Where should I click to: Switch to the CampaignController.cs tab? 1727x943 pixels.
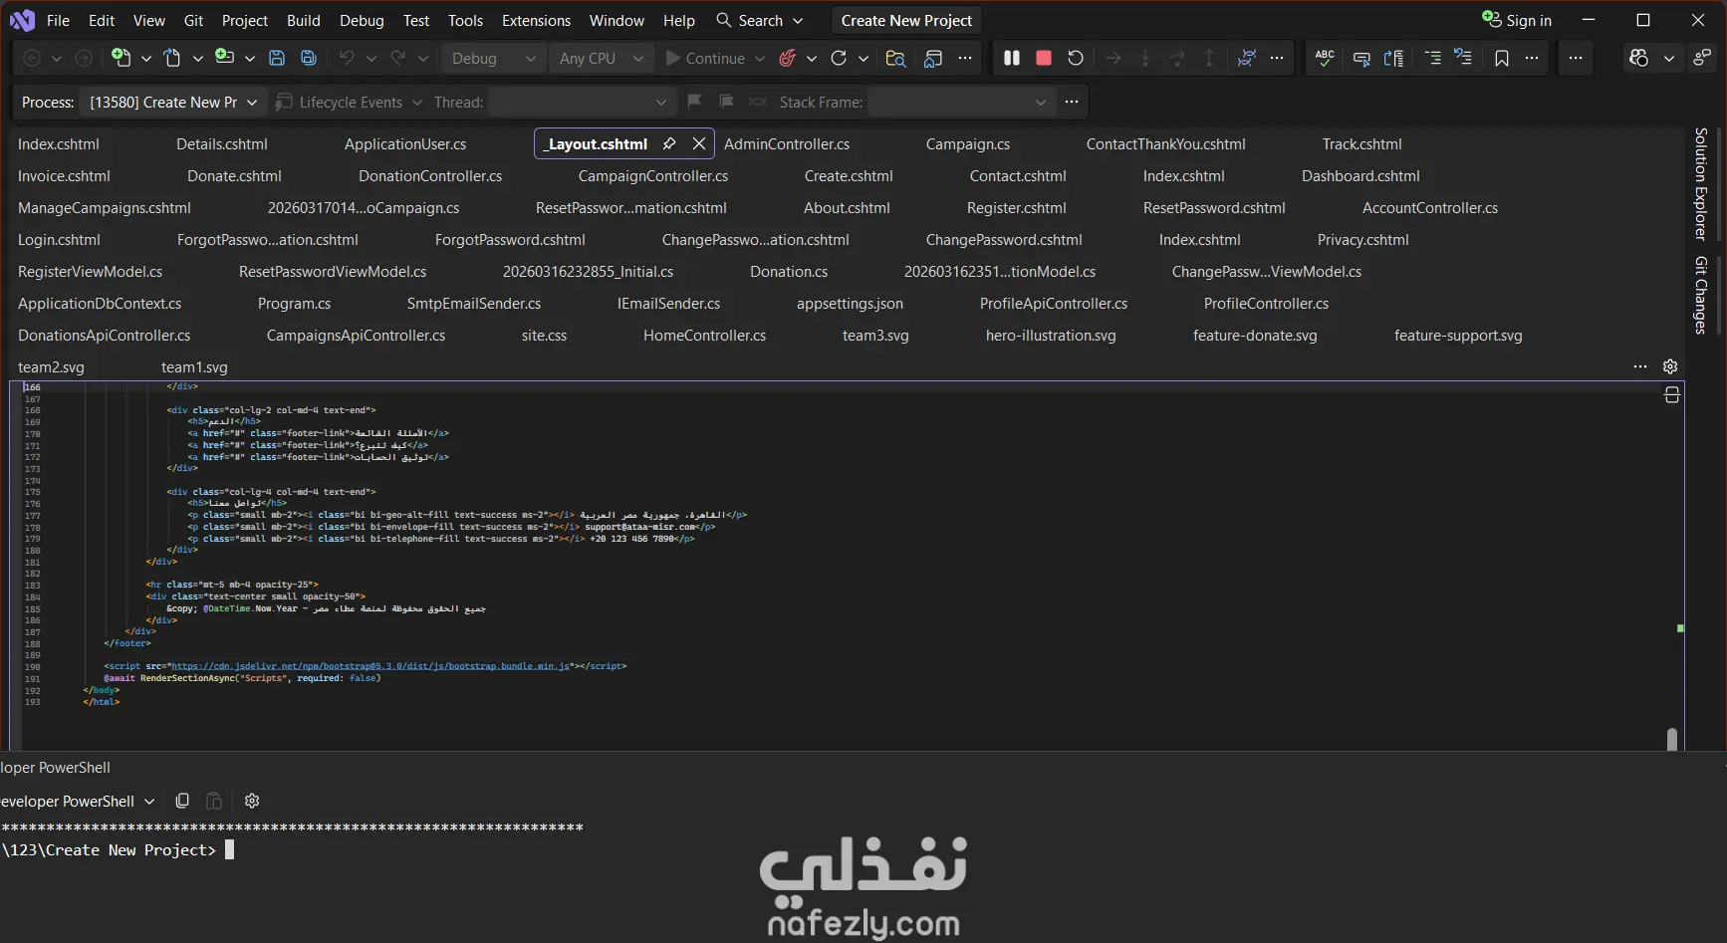pyautogui.click(x=653, y=175)
